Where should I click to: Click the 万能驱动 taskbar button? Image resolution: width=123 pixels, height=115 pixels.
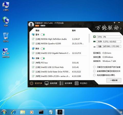(x=60, y=112)
